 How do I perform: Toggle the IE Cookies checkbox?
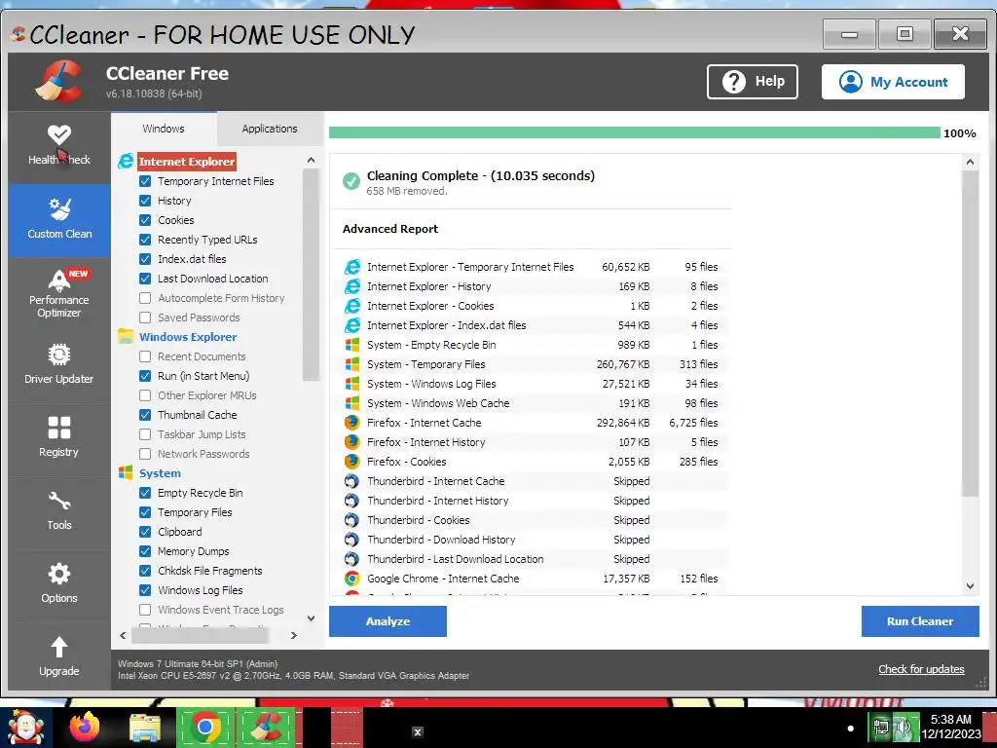coord(145,220)
